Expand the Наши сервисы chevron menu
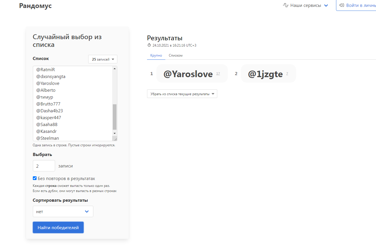The width and height of the screenshot is (376, 248). [x=326, y=5]
